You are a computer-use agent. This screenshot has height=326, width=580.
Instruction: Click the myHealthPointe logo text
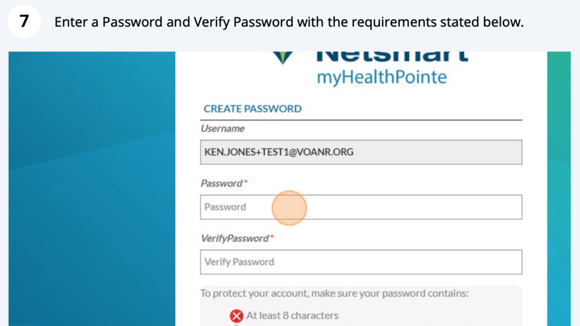[382, 78]
